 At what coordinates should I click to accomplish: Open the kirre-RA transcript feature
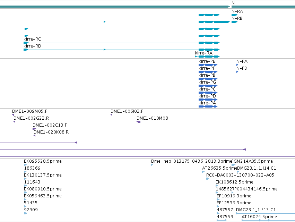click(207, 57)
